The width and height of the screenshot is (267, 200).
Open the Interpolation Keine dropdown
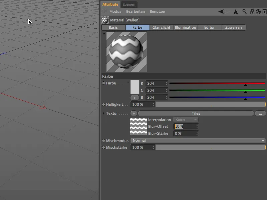pyautogui.click(x=186, y=120)
